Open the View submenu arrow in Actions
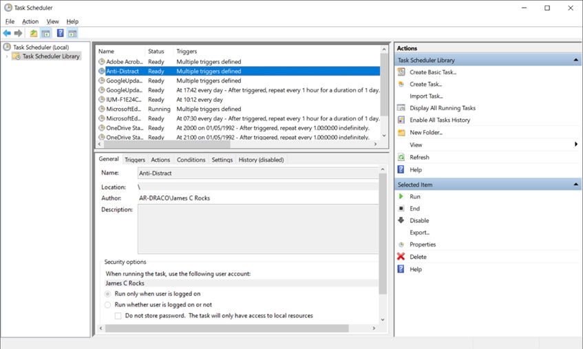Screen dimensions: 583x349 point(575,145)
